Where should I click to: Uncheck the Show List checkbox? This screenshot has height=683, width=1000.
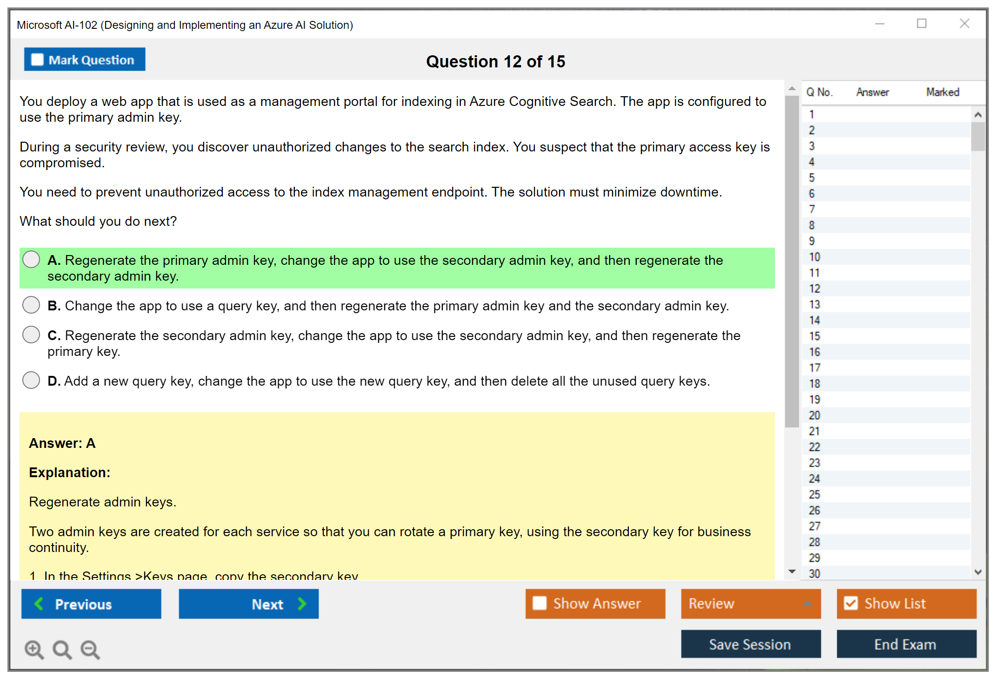851,604
